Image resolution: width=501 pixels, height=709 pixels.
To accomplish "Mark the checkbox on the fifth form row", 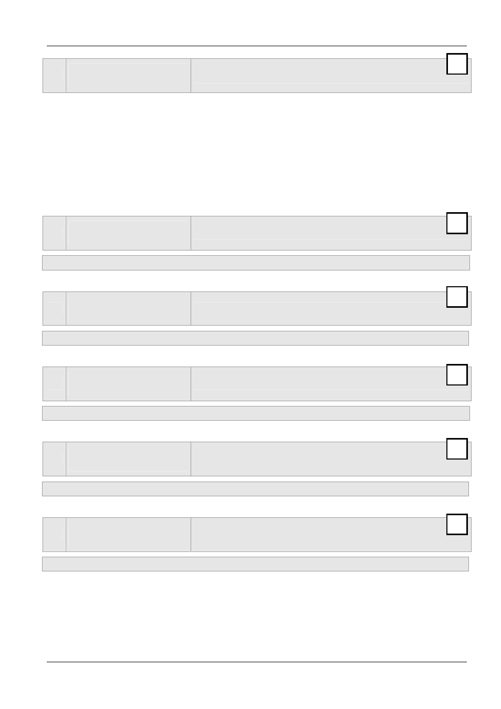I will 457,449.
